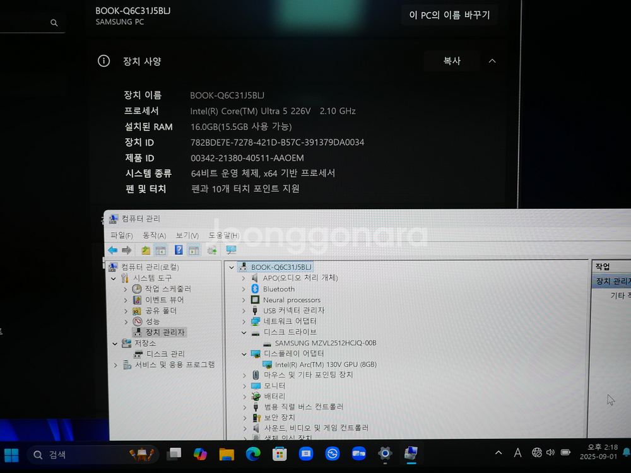Select 작업 스케줄러 in the tree
The height and width of the screenshot is (473, 631).
(168, 289)
